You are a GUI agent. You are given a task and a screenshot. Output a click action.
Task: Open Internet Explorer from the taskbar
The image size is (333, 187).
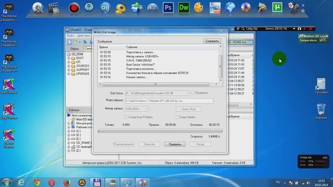pyautogui.click(x=21, y=182)
